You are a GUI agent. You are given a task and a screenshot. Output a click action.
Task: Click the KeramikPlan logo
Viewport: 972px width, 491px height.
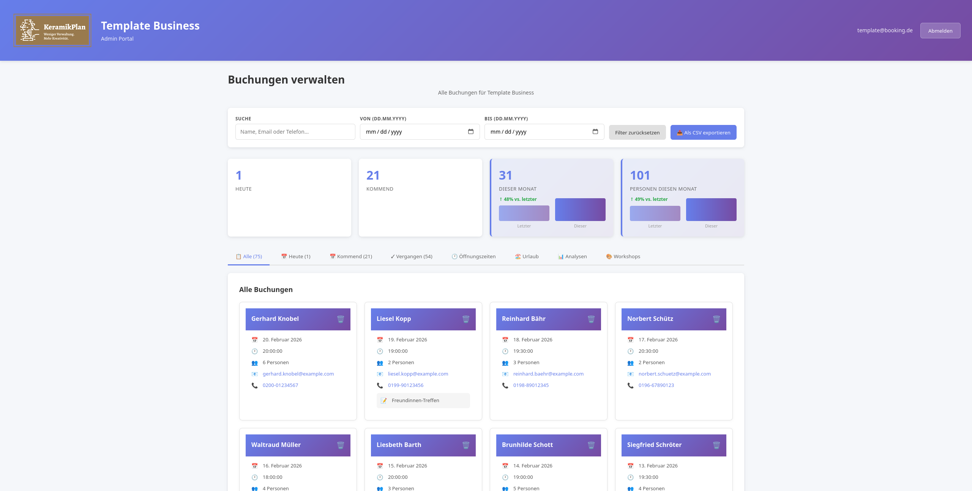[52, 30]
